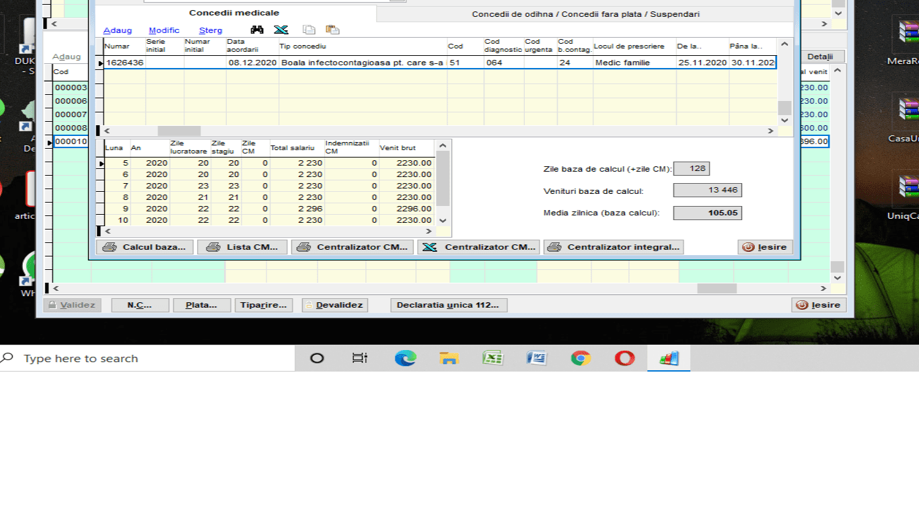The width and height of the screenshot is (919, 517).
Task: Click the Calcul baza... print button
Action: (145, 247)
